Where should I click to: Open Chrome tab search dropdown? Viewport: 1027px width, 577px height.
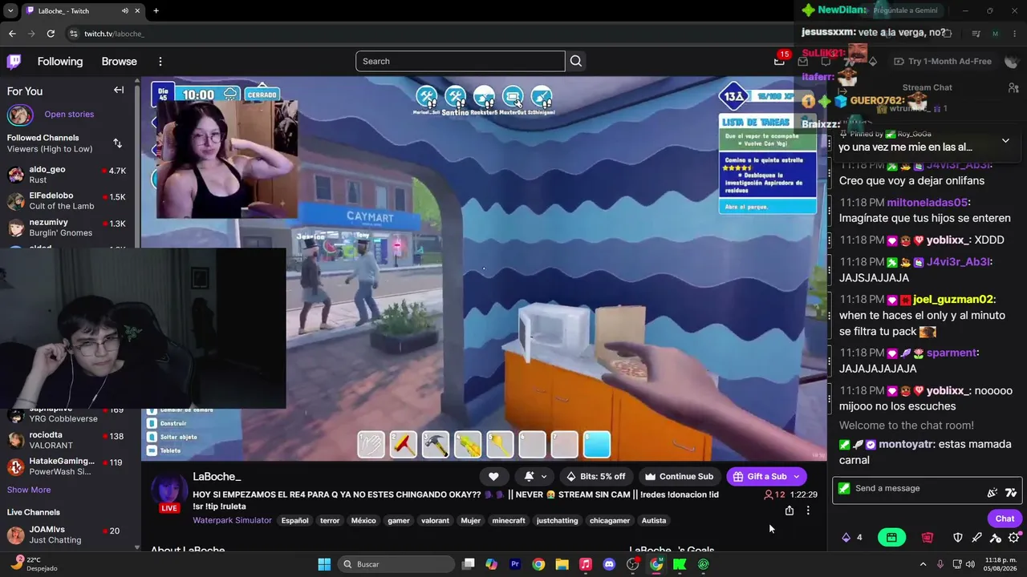[x=10, y=11]
